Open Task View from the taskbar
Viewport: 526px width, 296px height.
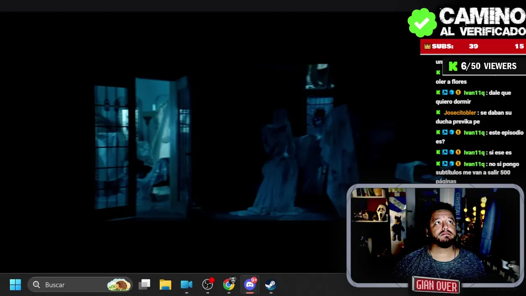[144, 284]
